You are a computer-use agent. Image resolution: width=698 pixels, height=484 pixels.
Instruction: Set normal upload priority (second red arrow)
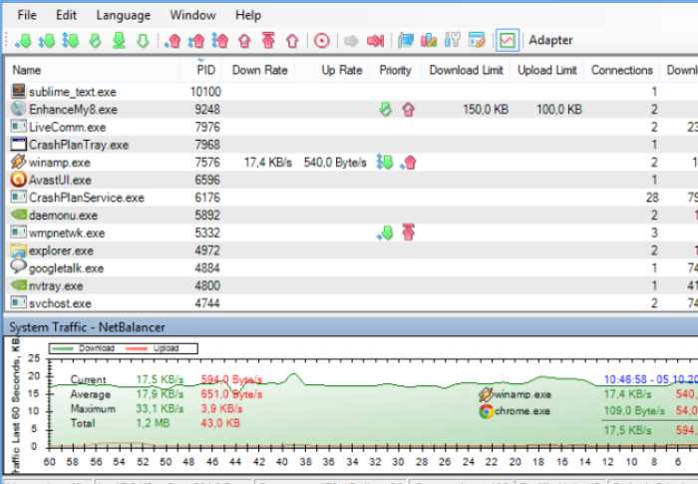pyautogui.click(x=196, y=41)
